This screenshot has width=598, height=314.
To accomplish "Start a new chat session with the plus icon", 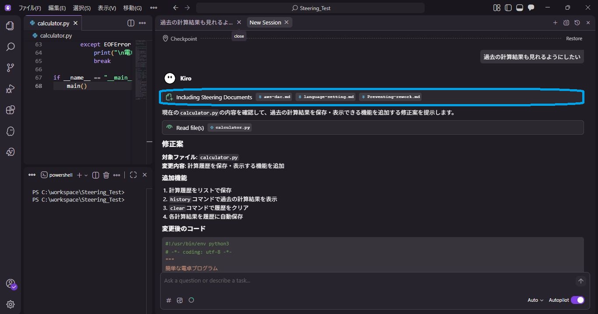I will (x=555, y=22).
